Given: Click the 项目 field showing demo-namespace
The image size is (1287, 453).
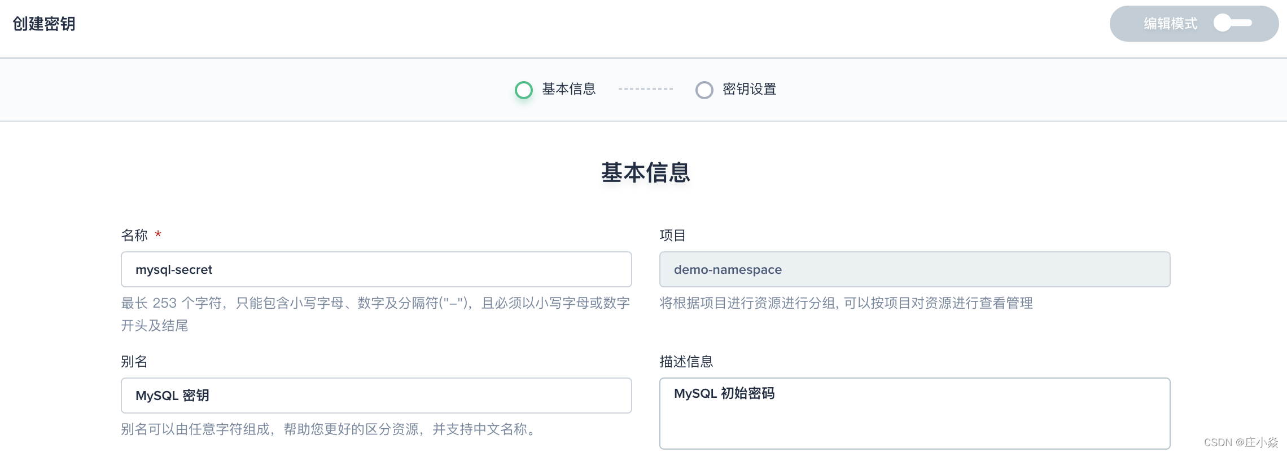Looking at the screenshot, I should coord(915,269).
